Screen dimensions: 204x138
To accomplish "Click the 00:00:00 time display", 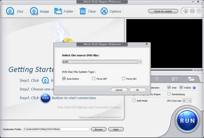I will pos(198,70).
